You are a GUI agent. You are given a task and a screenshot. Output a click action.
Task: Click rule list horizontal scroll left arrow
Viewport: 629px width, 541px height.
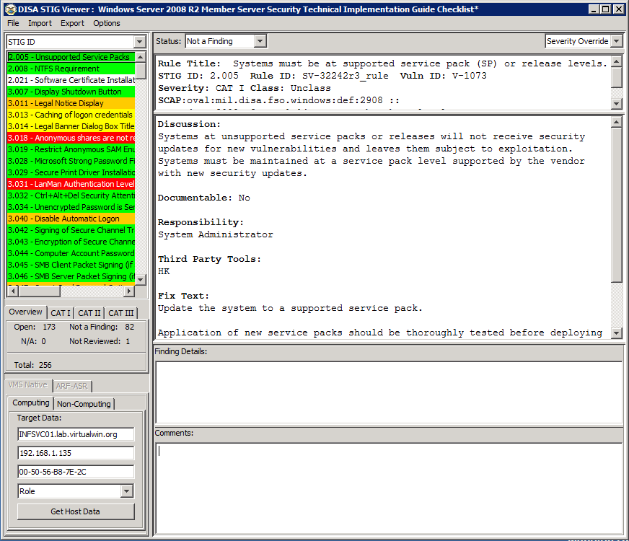[13, 291]
